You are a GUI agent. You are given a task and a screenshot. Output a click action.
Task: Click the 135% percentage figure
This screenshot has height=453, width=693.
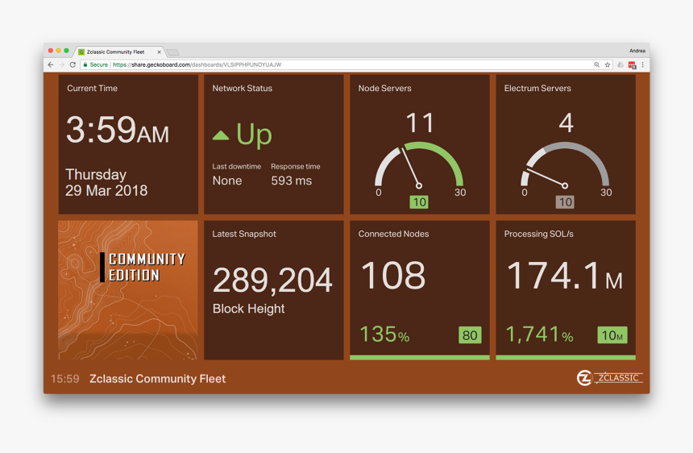click(x=384, y=335)
